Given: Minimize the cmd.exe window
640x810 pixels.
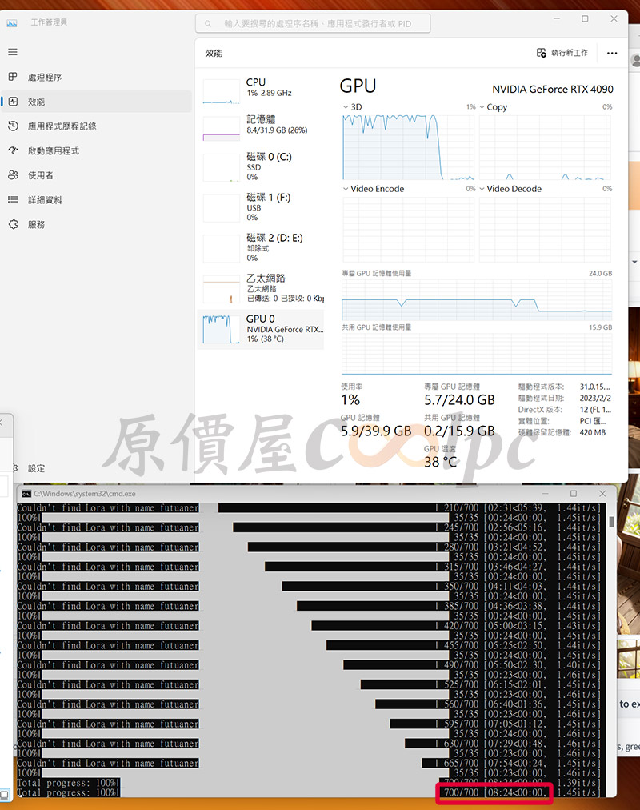Looking at the screenshot, I should [544, 493].
